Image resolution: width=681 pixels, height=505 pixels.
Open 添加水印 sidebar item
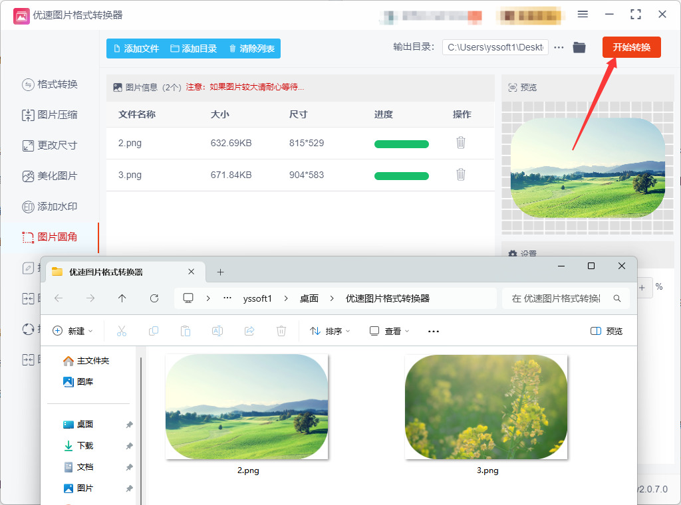point(49,207)
